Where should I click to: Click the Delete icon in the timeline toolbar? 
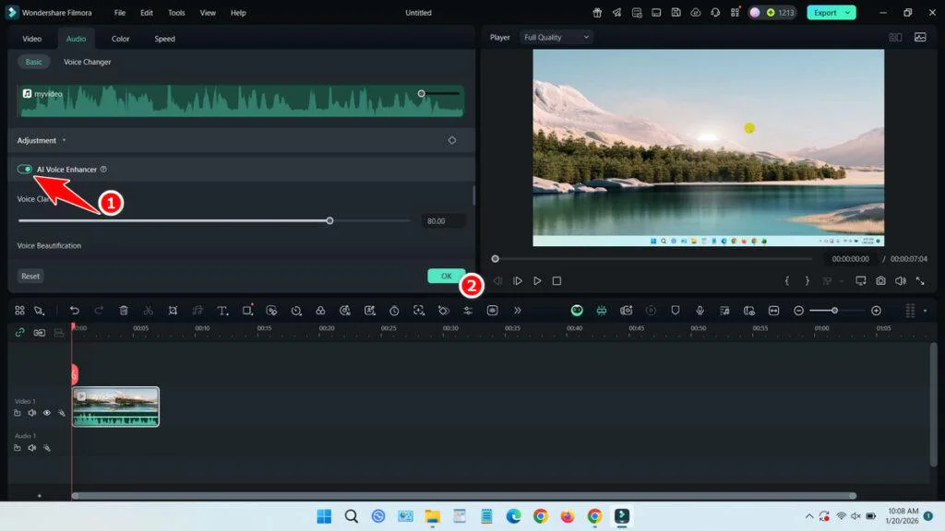click(x=124, y=311)
